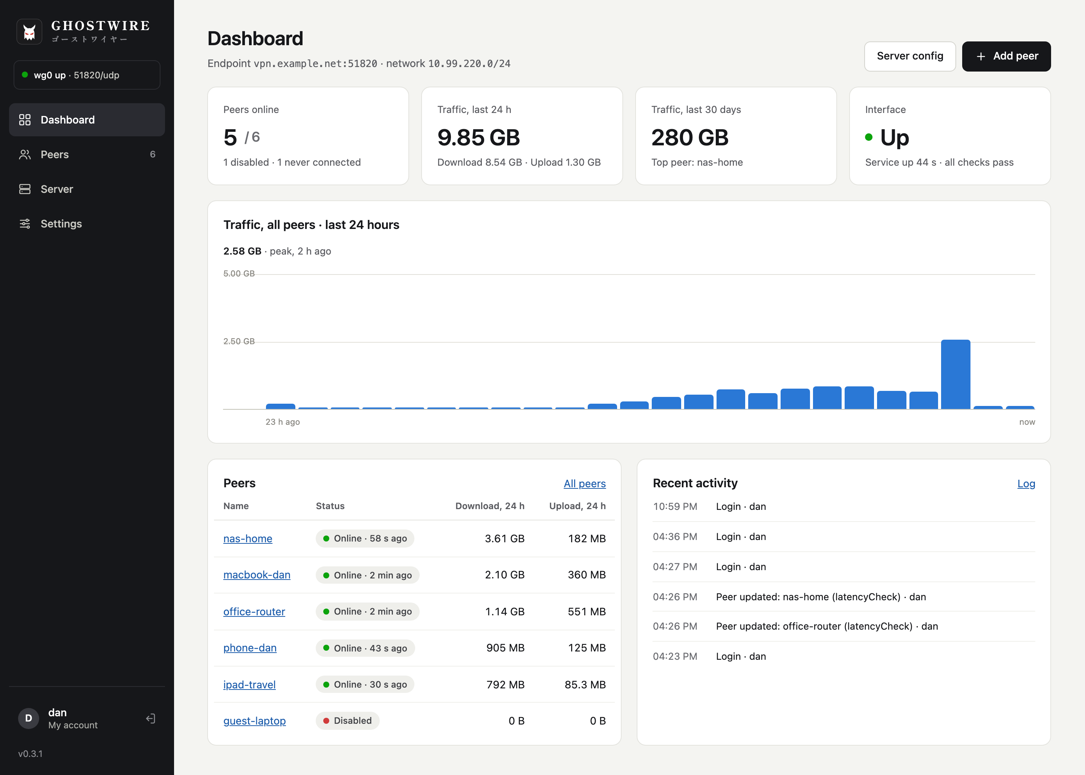Click the Online · 30 s ago badge
The width and height of the screenshot is (1085, 775).
tap(365, 684)
